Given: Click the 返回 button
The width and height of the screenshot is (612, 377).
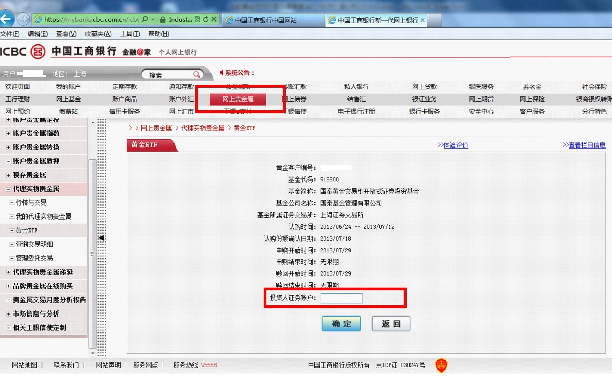Looking at the screenshot, I should tap(391, 323).
